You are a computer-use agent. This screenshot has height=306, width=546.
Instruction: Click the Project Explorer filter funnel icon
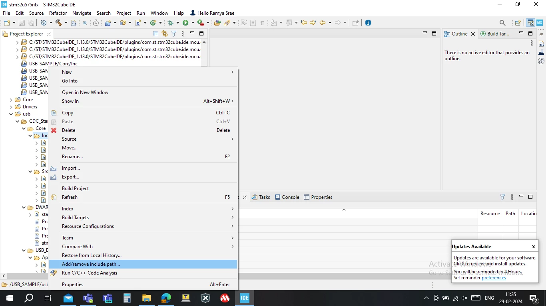point(174,34)
